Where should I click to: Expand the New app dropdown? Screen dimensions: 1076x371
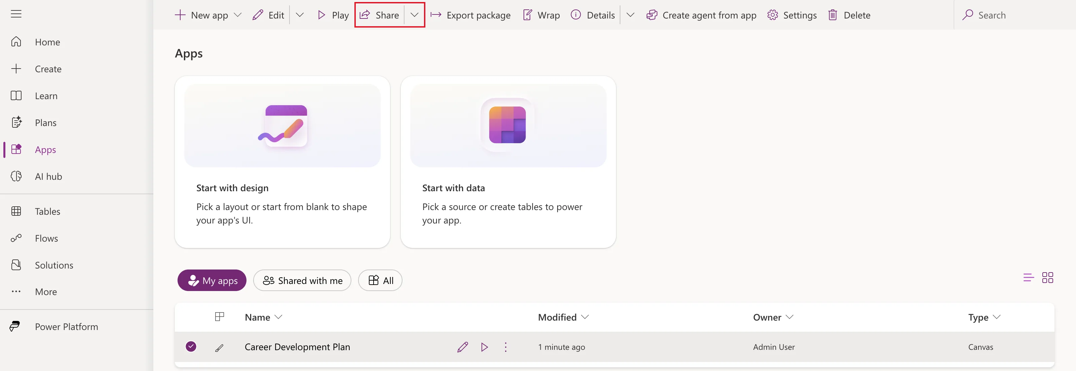pyautogui.click(x=238, y=15)
